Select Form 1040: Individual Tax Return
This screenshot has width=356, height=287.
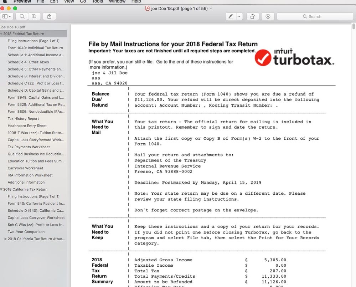[35, 48]
